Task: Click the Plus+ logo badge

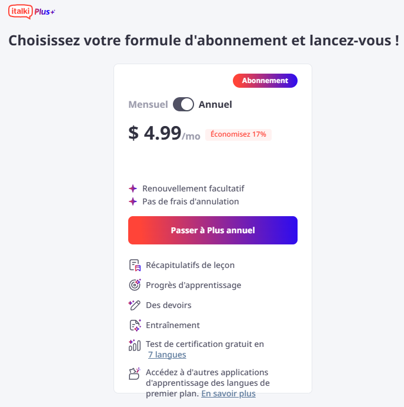Action: pyautogui.click(x=45, y=12)
